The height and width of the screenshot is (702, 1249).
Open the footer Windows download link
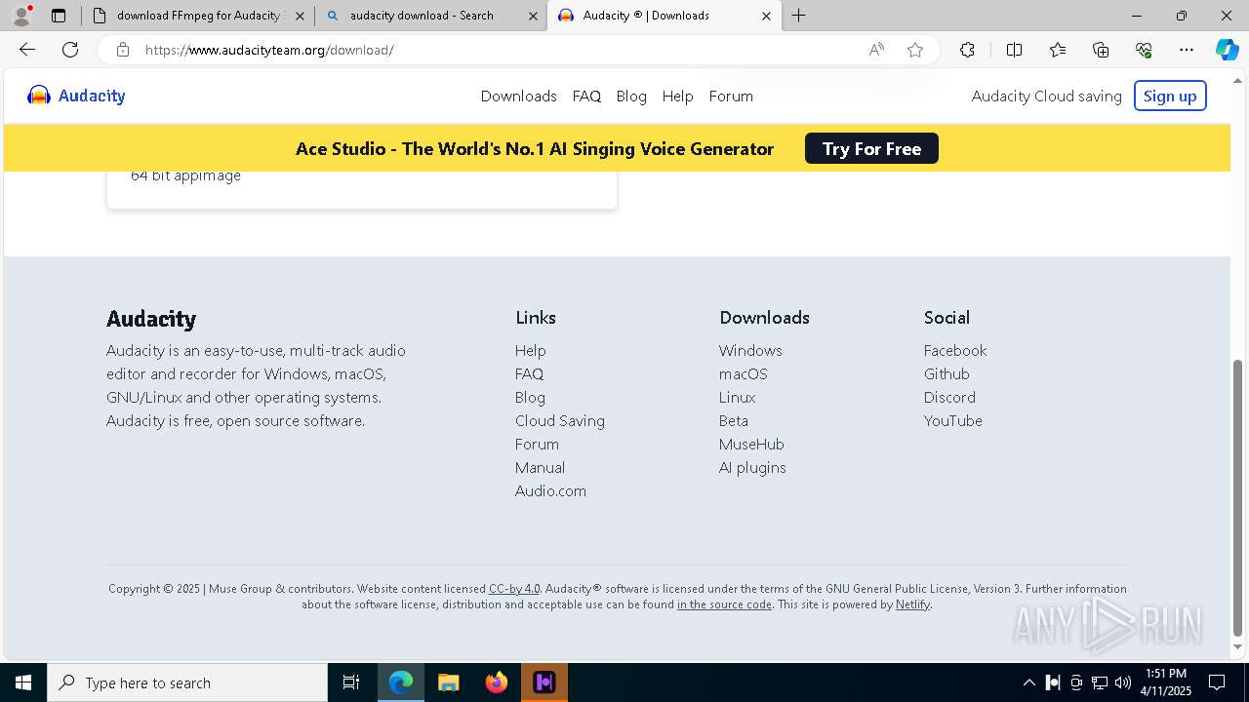[x=750, y=350]
